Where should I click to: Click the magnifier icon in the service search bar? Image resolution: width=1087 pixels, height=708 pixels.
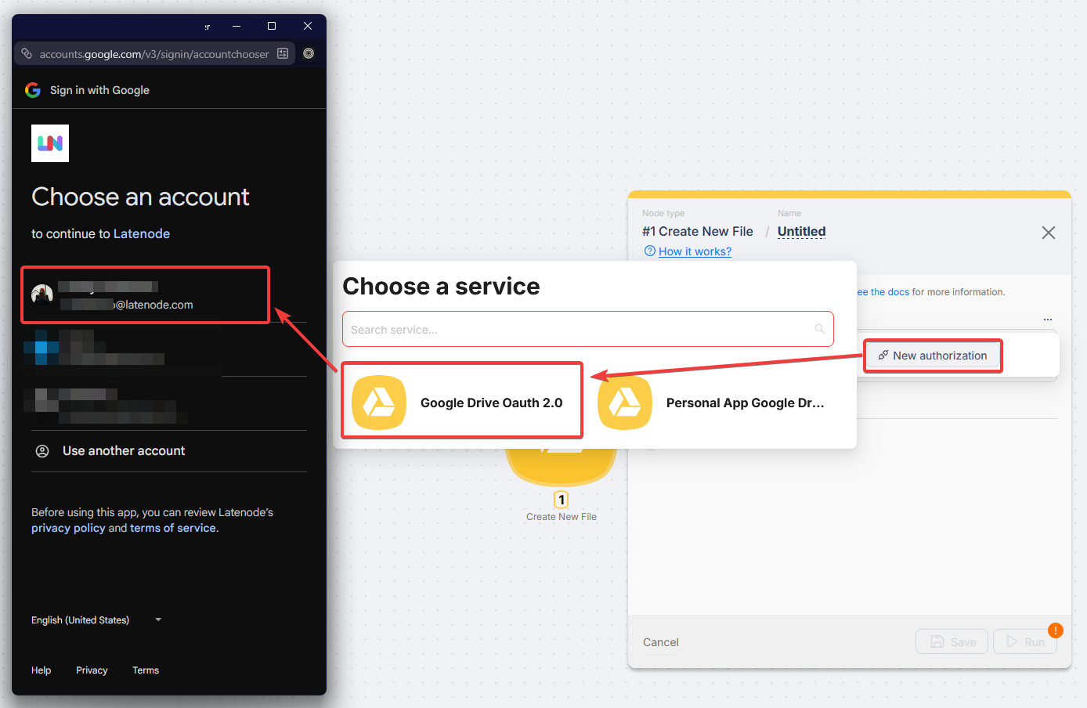click(819, 329)
